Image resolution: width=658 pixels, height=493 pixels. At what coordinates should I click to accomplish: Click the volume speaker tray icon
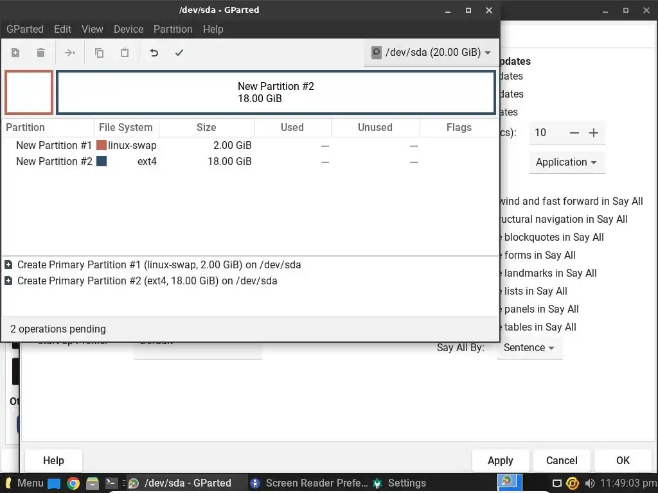click(590, 483)
